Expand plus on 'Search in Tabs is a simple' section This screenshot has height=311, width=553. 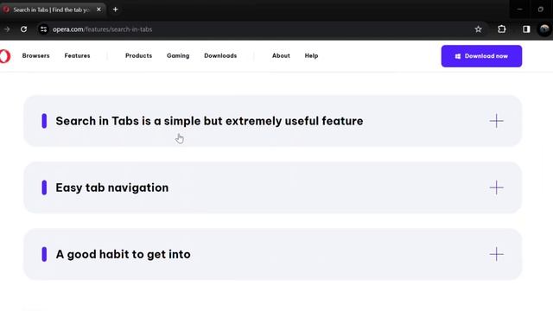pos(496,121)
